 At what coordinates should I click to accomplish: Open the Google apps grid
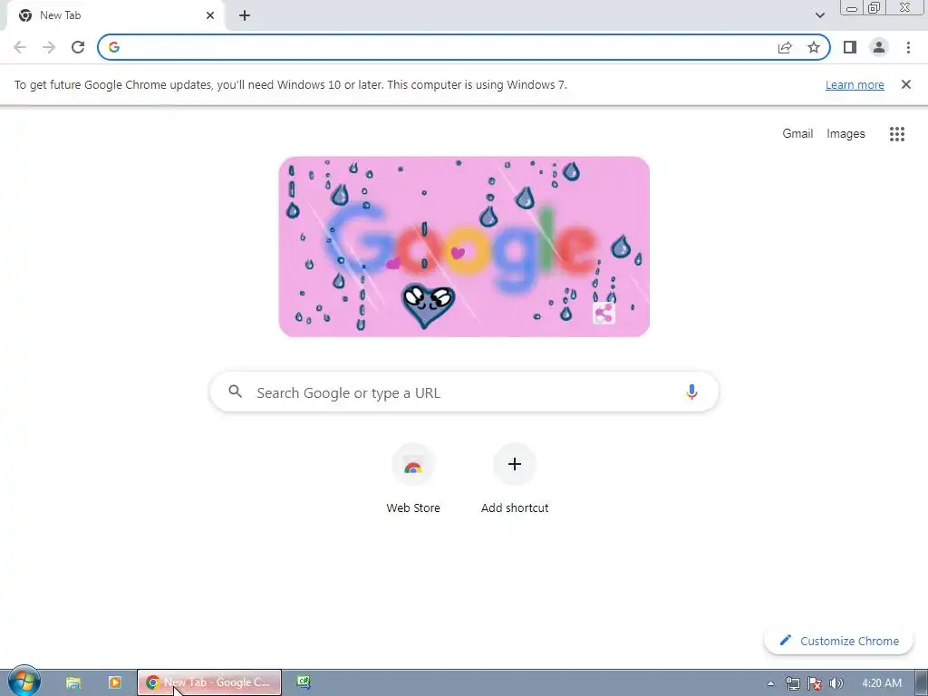[x=896, y=134]
